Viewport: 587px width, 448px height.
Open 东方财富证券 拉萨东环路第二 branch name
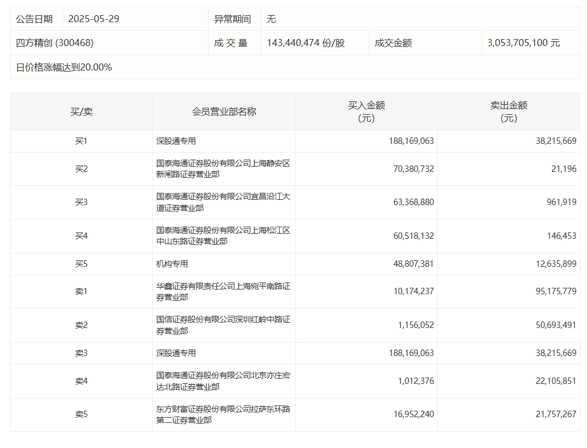pyautogui.click(x=223, y=414)
